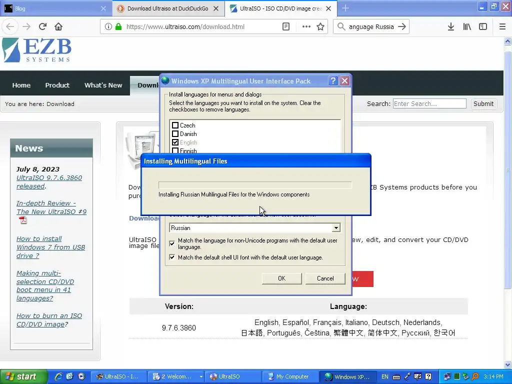Viewport: 512px width, 384px height.
Task: Click Cancel in the MUI Pack dialog
Action: [325, 278]
